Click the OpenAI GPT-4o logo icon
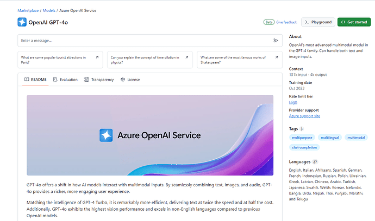 pos(22,22)
